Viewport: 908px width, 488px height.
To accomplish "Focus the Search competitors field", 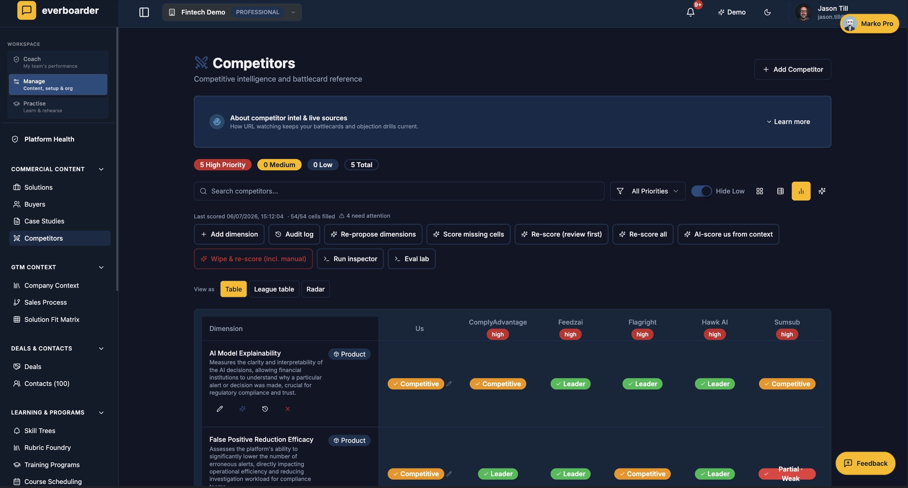I will tap(399, 191).
